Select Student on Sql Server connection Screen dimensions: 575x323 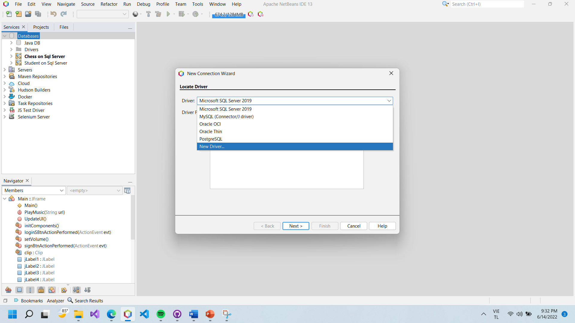[46, 63]
